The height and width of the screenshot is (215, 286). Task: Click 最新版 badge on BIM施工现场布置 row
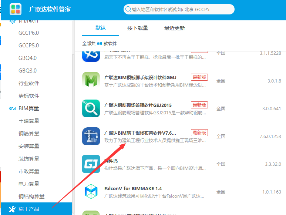click(x=199, y=132)
